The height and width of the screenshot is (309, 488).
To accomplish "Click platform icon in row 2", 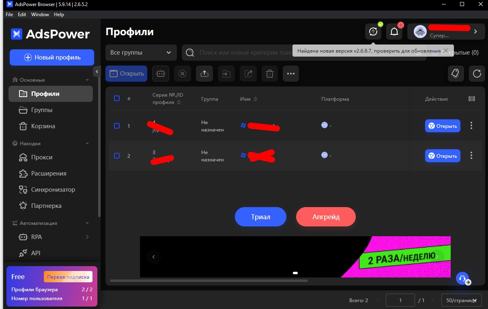I will 324,155.
